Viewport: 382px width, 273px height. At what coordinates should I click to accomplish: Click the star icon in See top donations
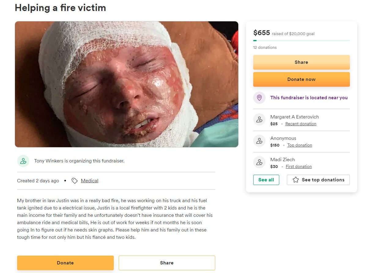[295, 180]
